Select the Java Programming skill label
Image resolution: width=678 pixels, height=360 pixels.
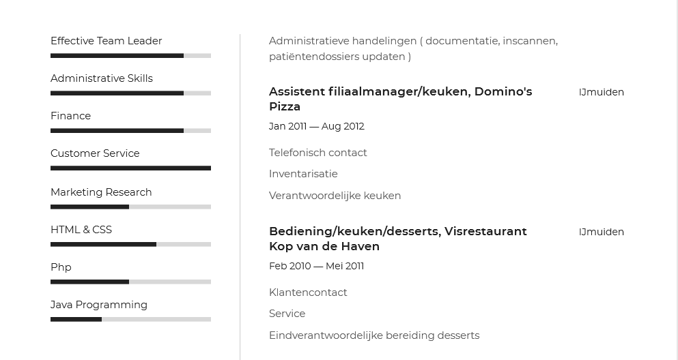tap(99, 305)
